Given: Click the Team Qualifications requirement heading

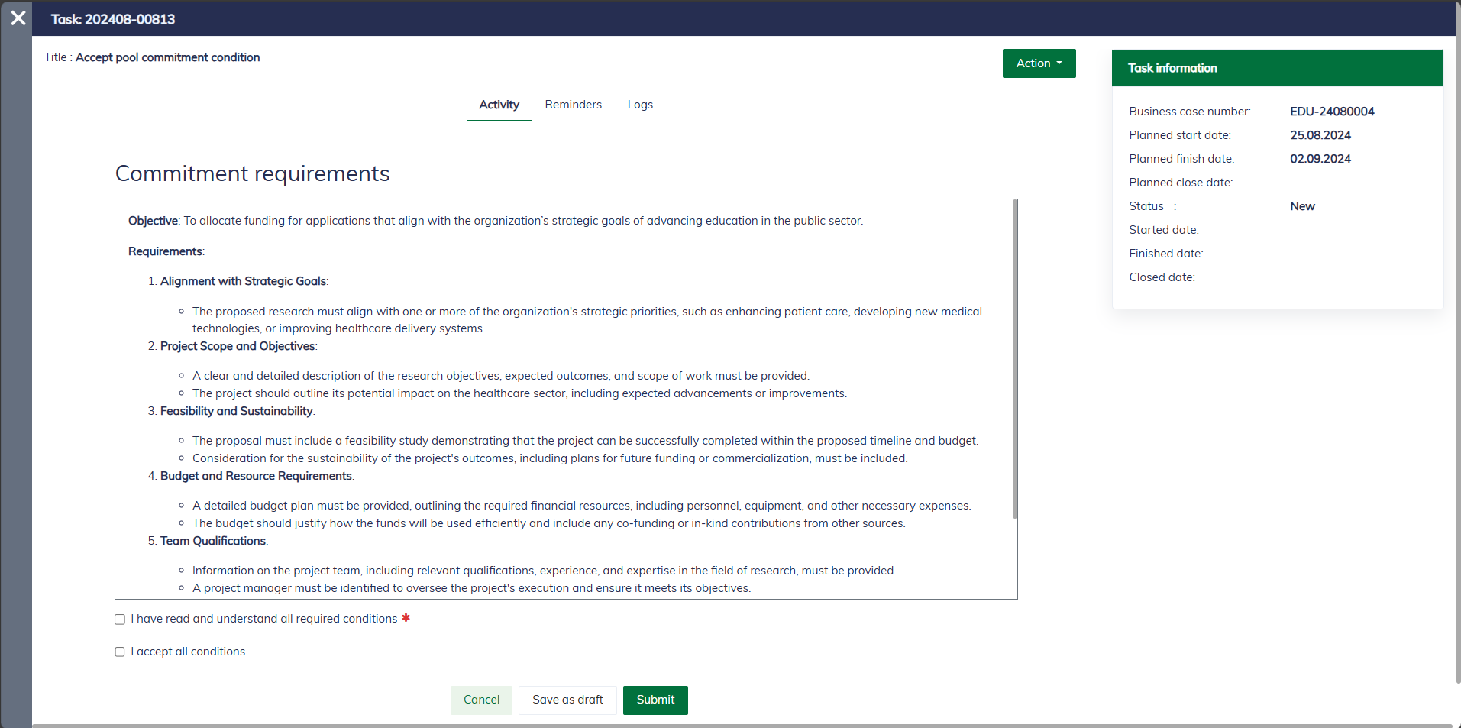Looking at the screenshot, I should point(213,541).
